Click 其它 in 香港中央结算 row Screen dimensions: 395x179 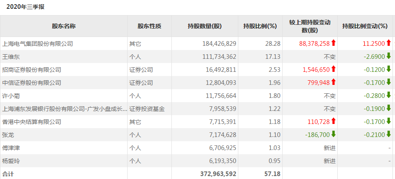click(135, 122)
